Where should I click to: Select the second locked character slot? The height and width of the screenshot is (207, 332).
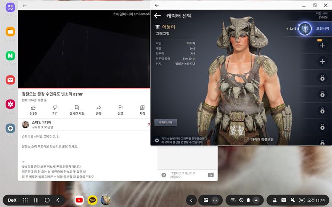(322, 94)
